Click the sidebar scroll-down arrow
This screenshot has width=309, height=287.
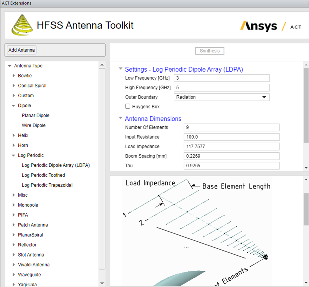[x=102, y=283]
